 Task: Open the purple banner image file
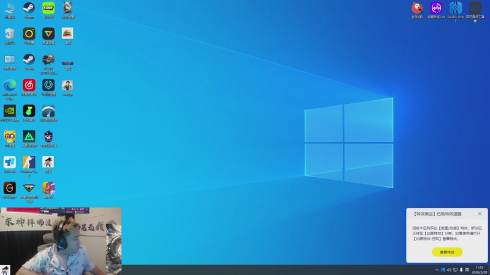(67, 65)
